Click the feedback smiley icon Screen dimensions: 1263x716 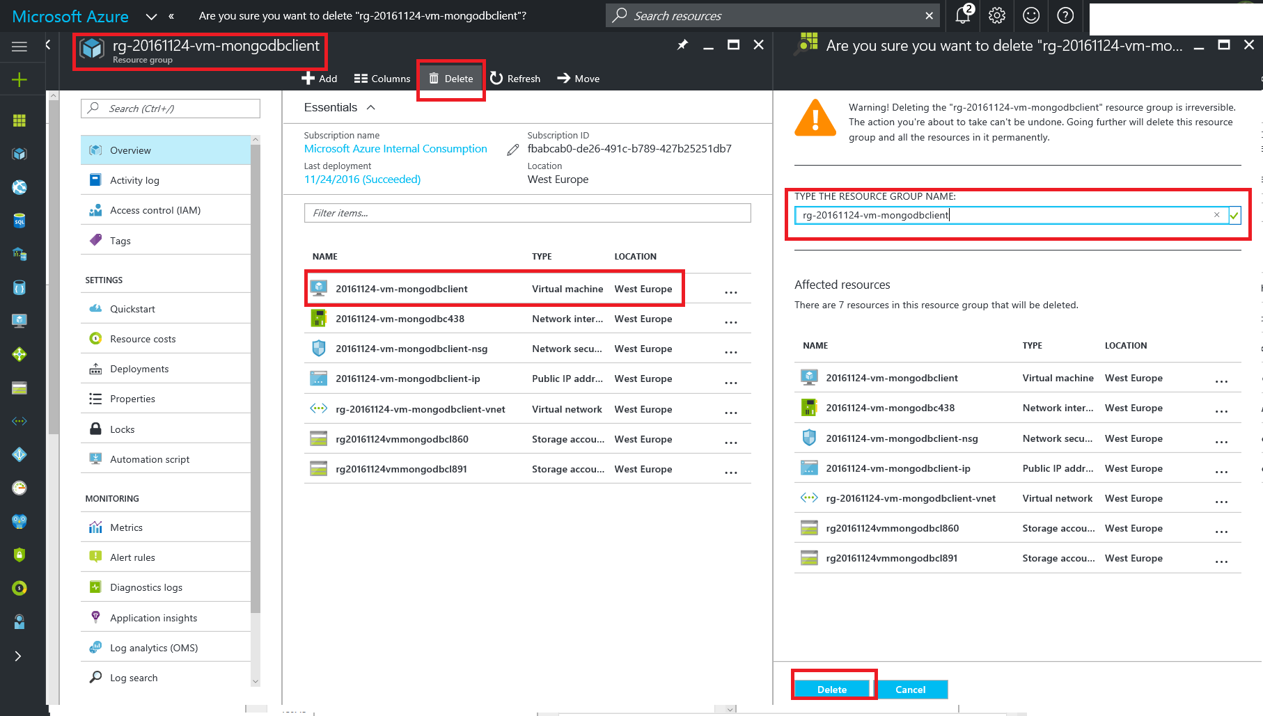(1031, 15)
